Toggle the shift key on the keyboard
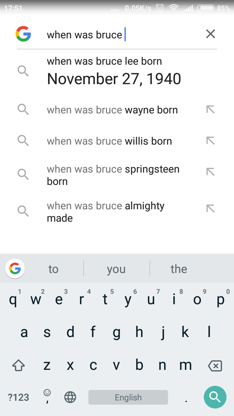 19,366
